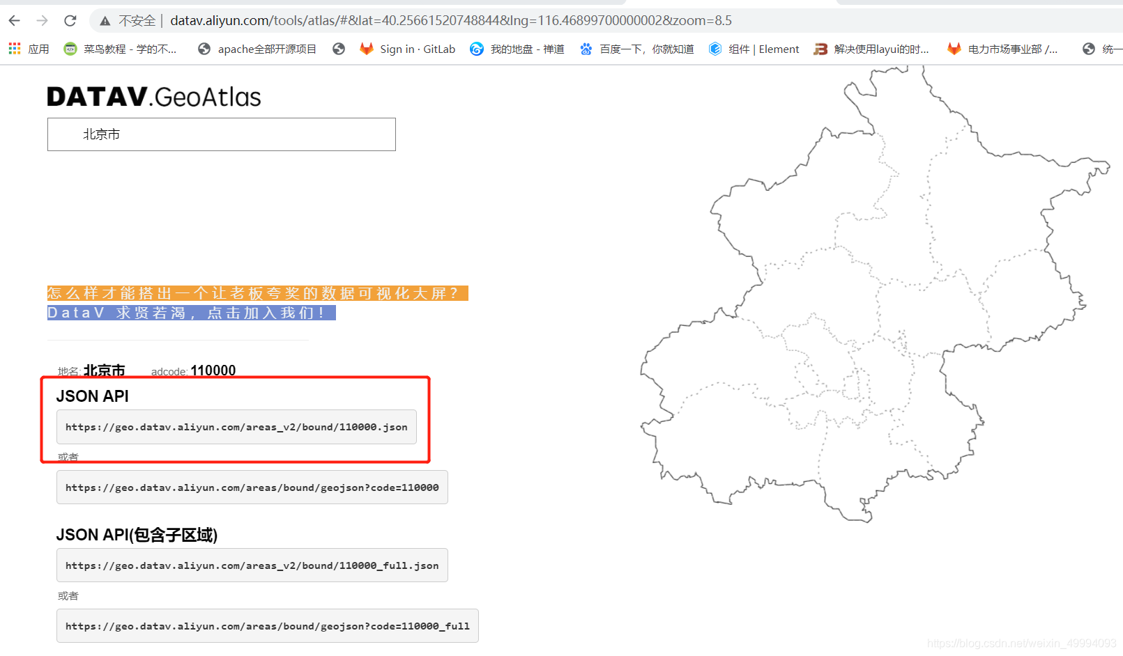Click the JSON API(包含子区域) heading
1123x656 pixels.
[x=137, y=535]
